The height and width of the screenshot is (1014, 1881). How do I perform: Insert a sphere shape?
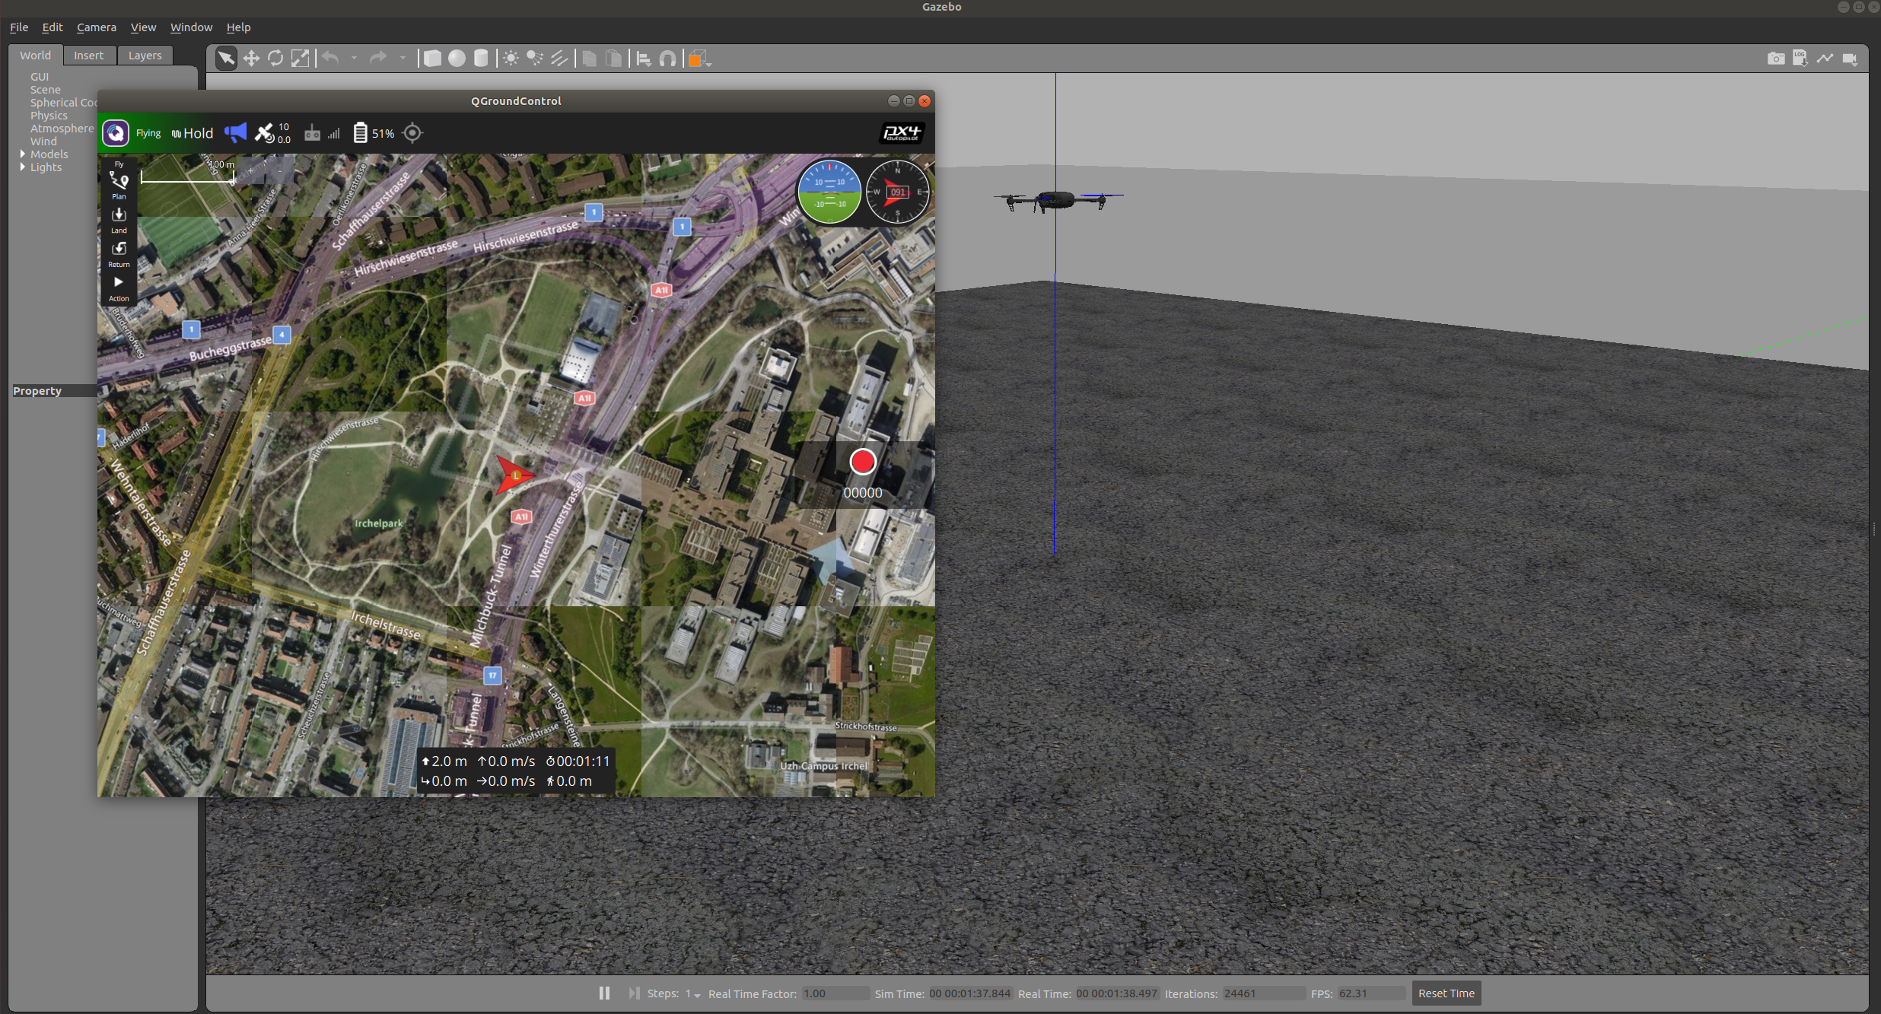click(457, 59)
